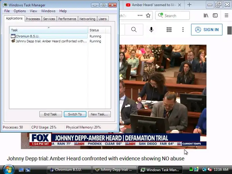Select the Chromium B.S.U. task row
Screen dimensions: 232x174
(x=49, y=36)
